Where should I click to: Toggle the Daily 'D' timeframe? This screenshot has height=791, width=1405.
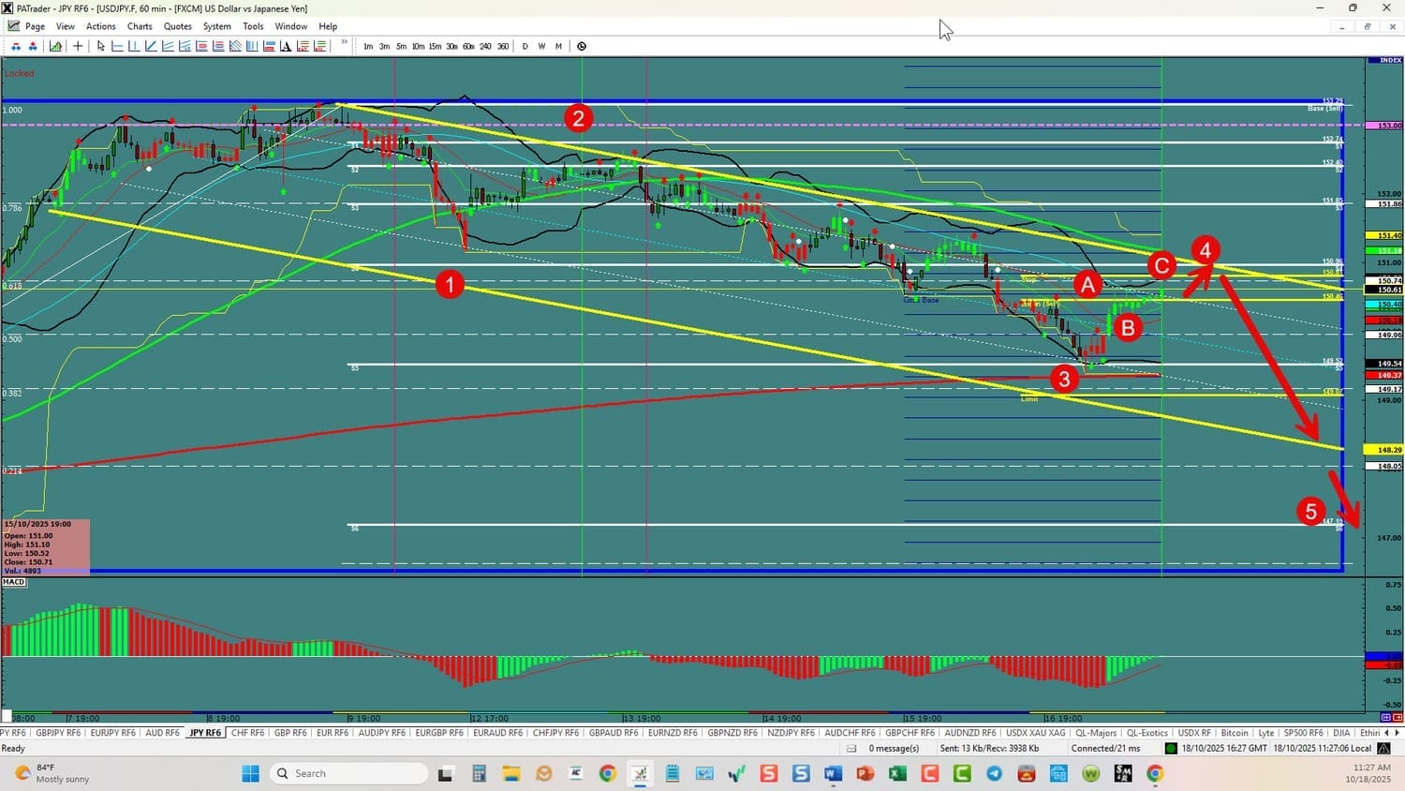(x=525, y=46)
